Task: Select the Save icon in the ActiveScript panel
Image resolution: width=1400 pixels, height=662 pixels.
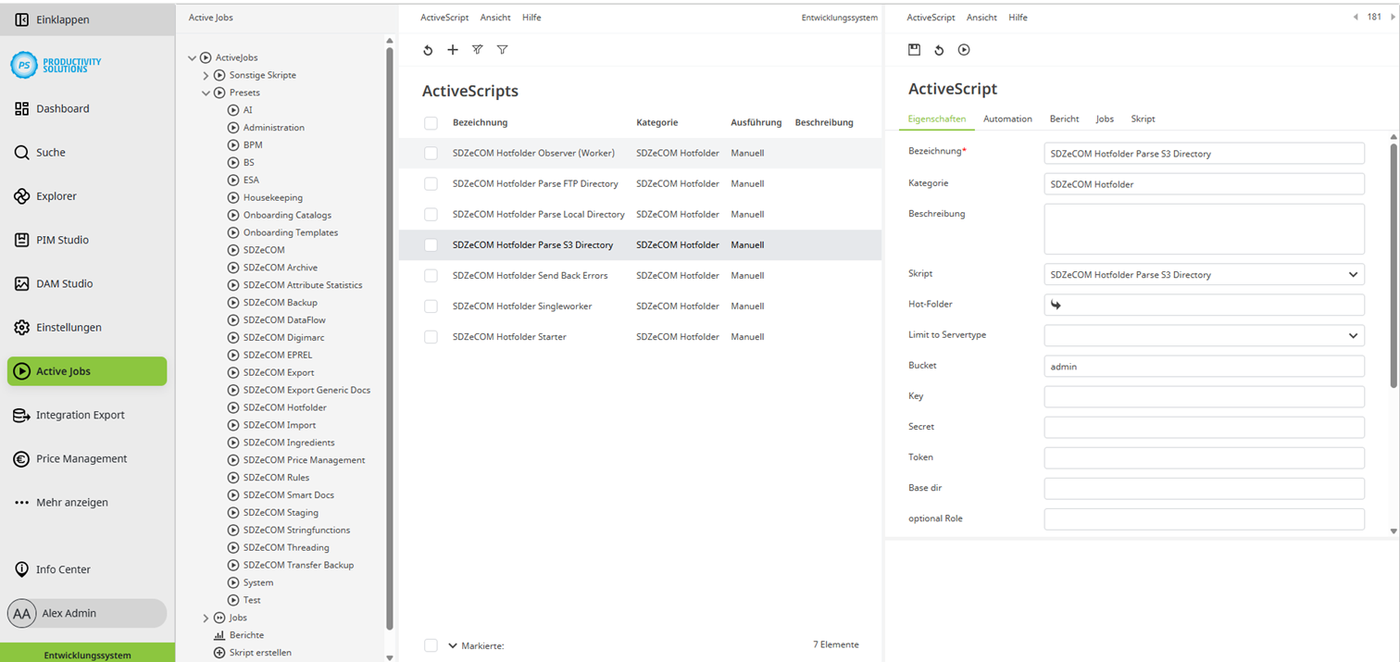Action: [x=915, y=50]
